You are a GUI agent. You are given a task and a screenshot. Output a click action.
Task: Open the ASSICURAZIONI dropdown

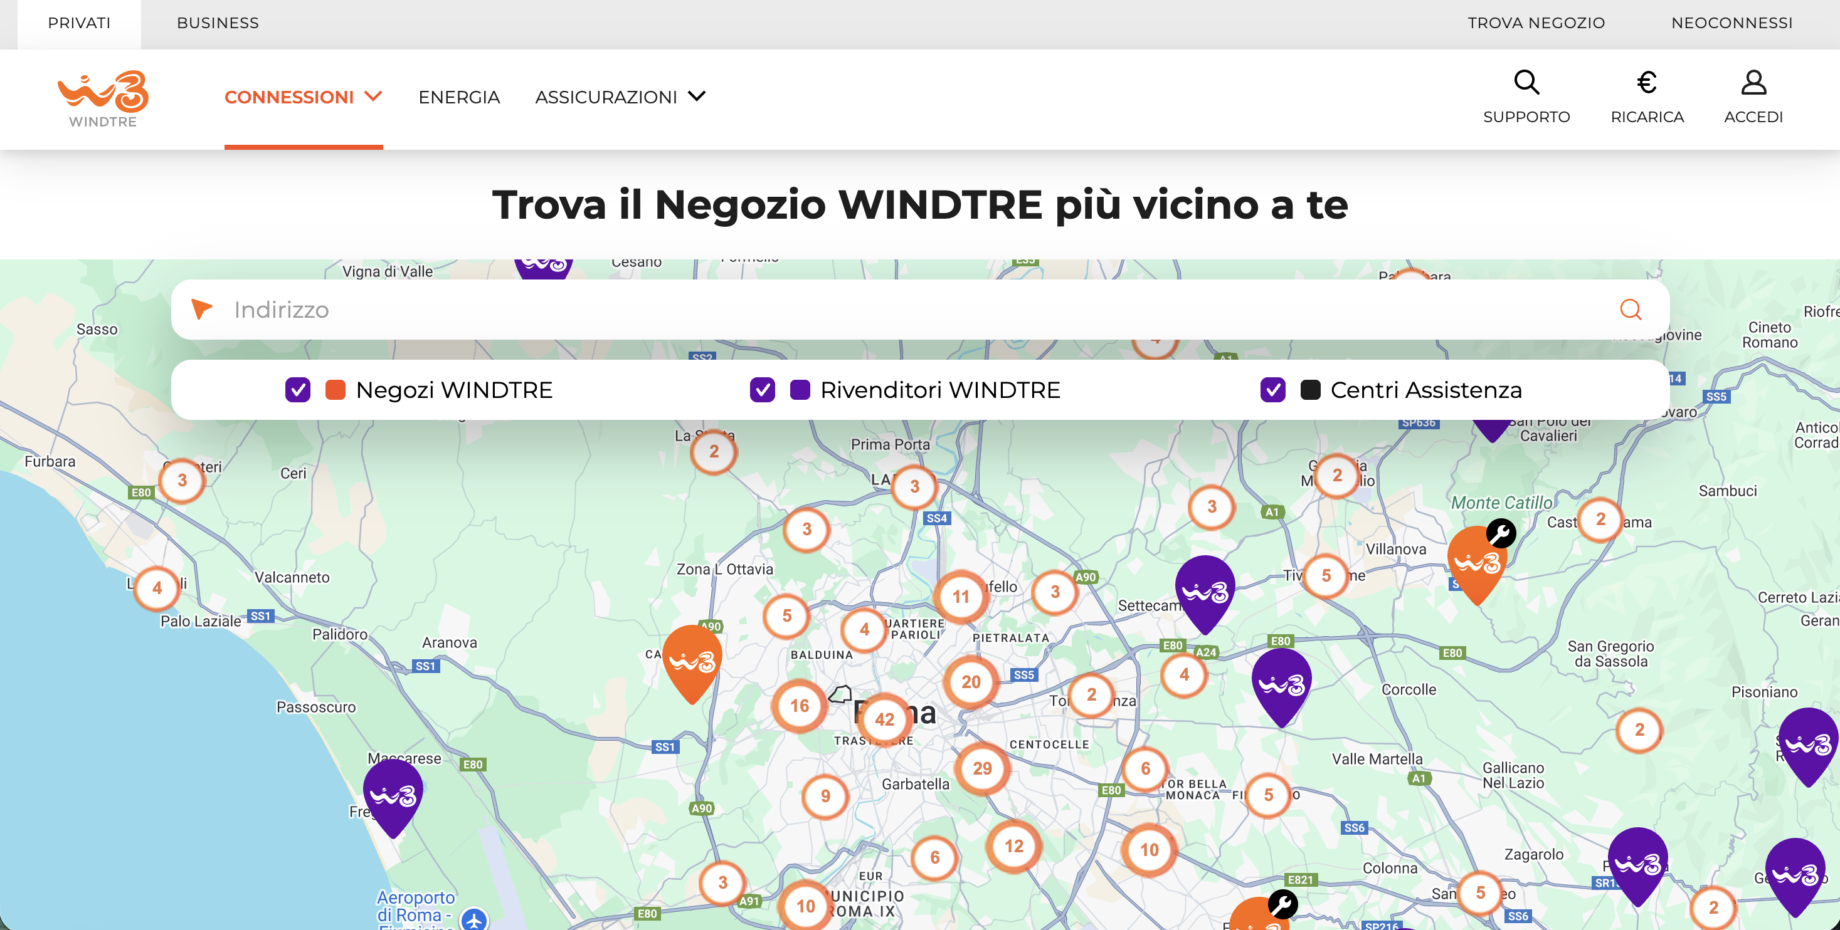pyautogui.click(x=606, y=97)
